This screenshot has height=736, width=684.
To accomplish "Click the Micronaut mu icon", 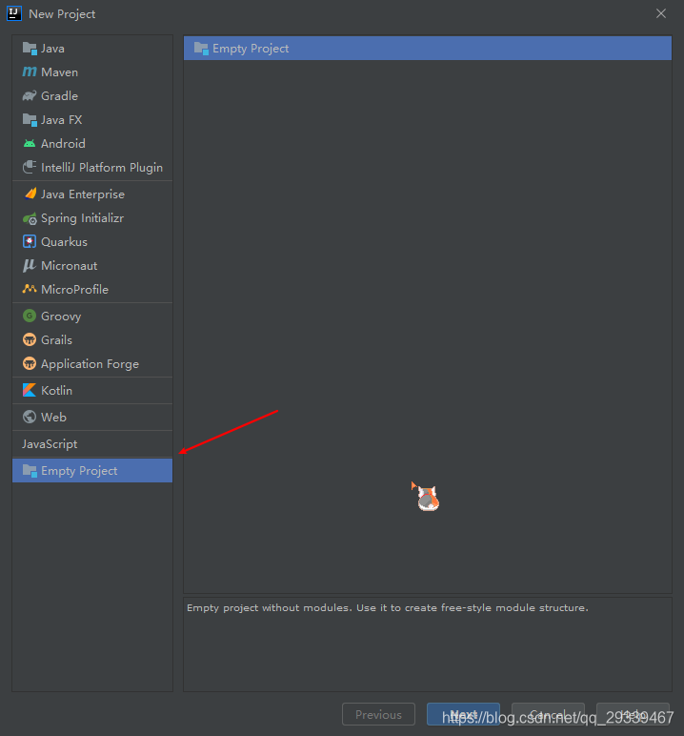I will point(30,265).
